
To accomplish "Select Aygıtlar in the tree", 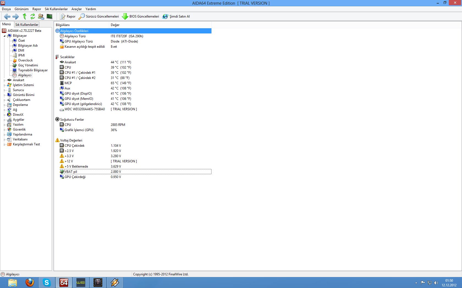I will pos(18,120).
